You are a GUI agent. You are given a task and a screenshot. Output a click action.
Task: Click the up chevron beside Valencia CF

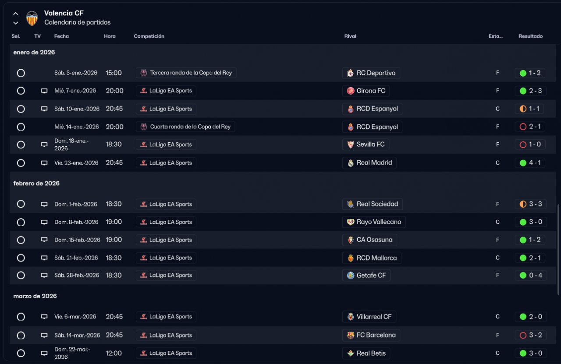click(x=16, y=14)
